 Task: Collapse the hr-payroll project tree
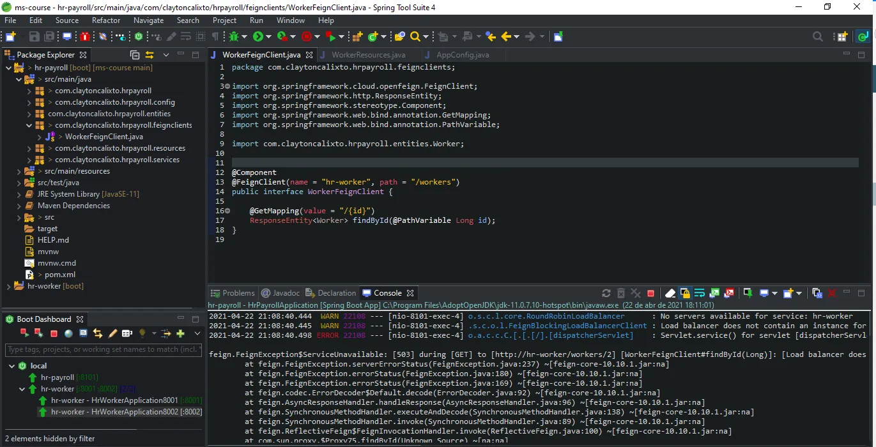pos(8,68)
